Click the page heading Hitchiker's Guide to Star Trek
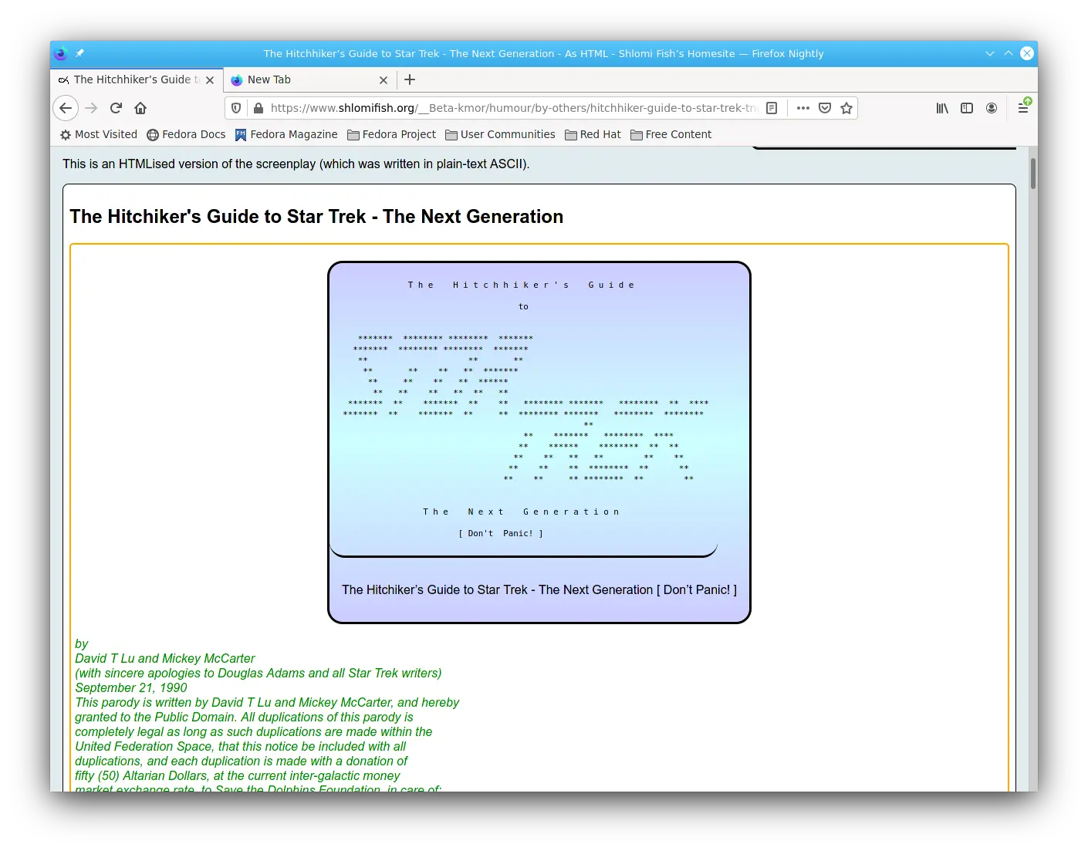The width and height of the screenshot is (1088, 851). pyautogui.click(x=316, y=217)
